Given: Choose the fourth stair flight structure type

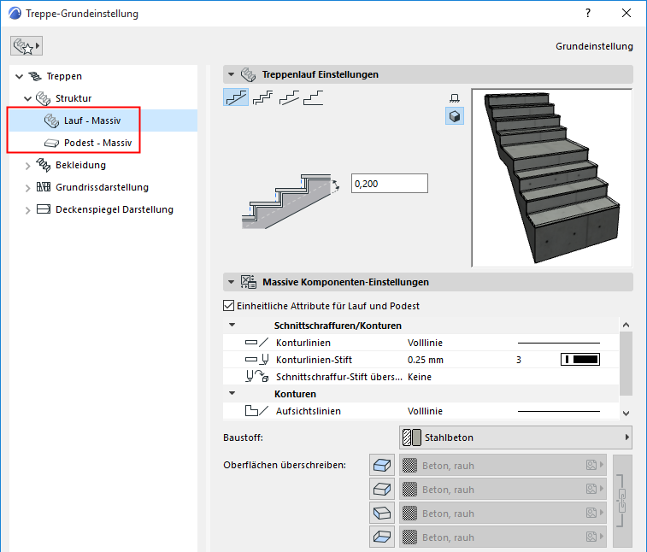Looking at the screenshot, I should point(314,97).
